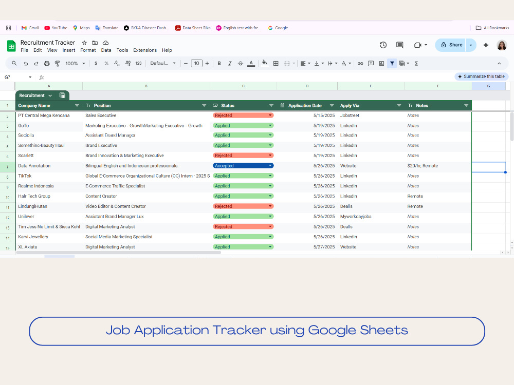
Task: Open the Edit menu
Action: tap(38, 50)
